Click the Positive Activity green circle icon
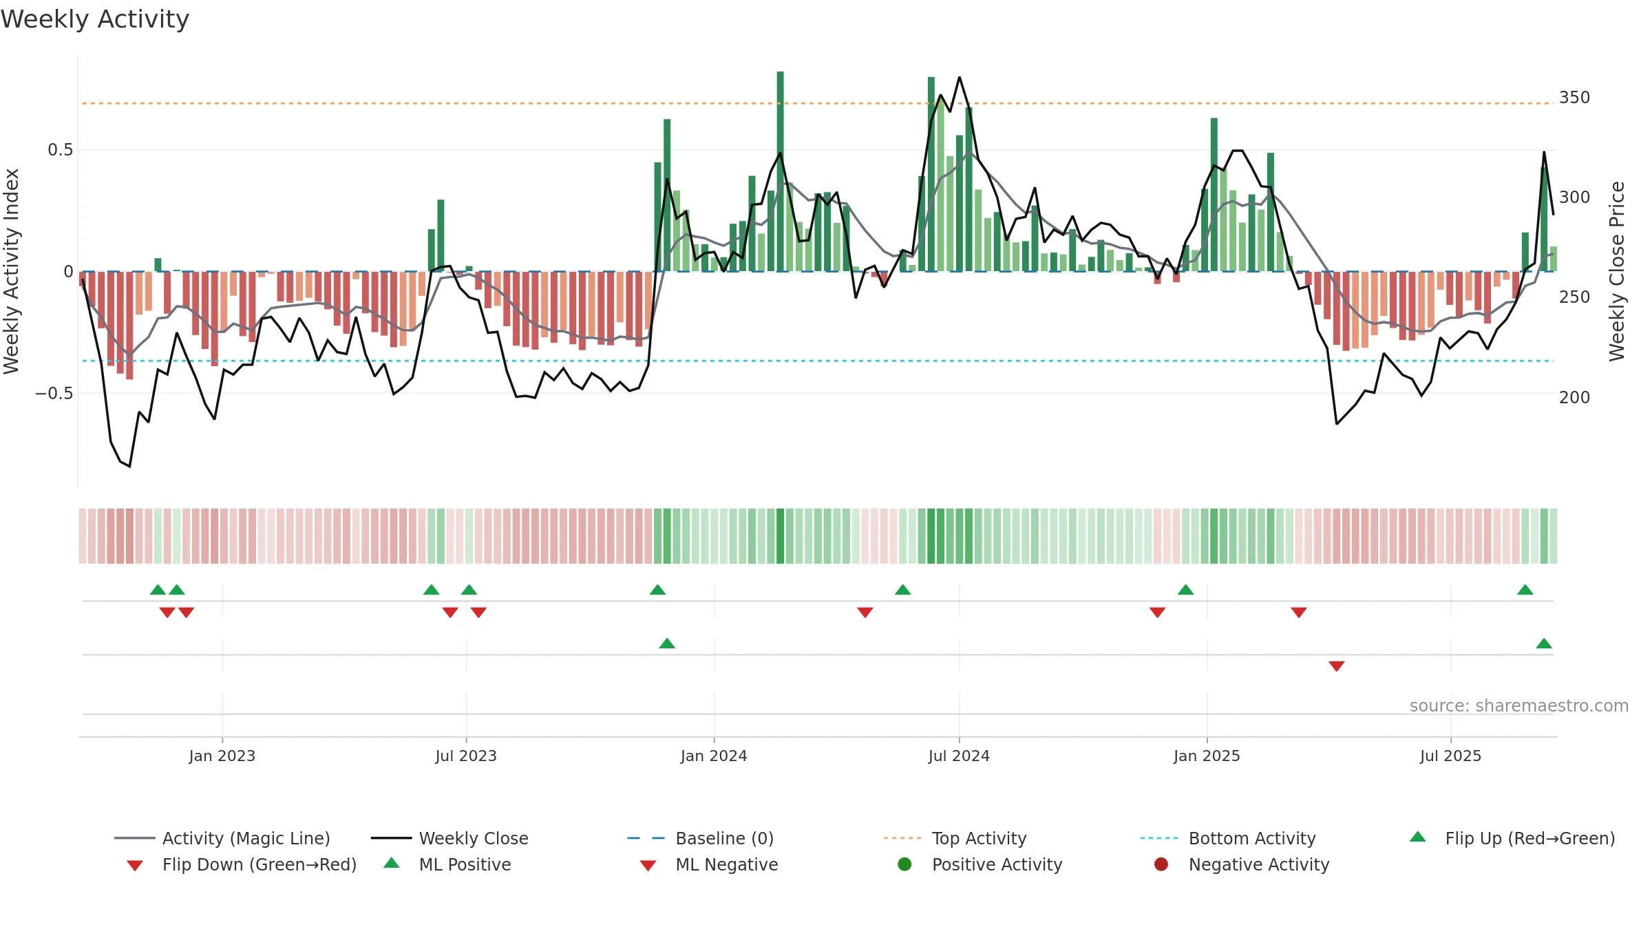This screenshot has height=929, width=1652. click(x=904, y=864)
